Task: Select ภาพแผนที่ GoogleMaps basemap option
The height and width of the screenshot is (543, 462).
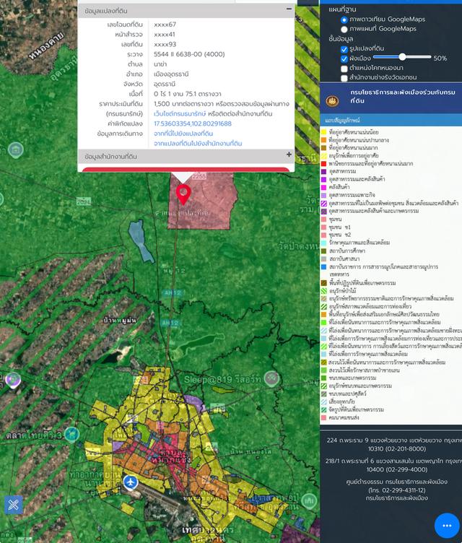Action: pos(344,29)
